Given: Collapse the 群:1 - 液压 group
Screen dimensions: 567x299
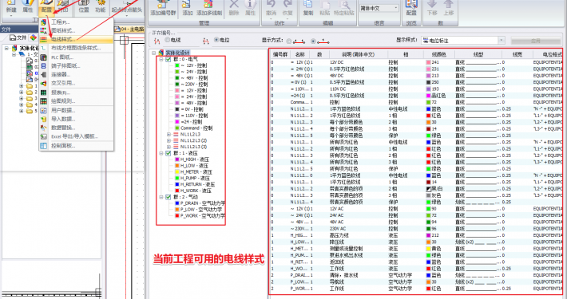Looking at the screenshot, I should tap(161, 153).
